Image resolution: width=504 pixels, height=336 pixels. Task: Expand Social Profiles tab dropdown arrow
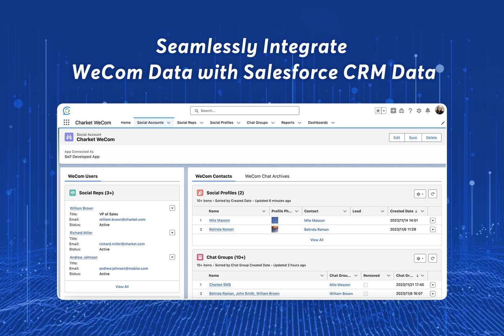click(x=238, y=123)
